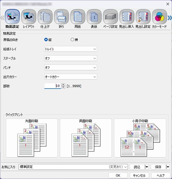Click the 保存 save button
The height and width of the screenshot is (179, 172).
tap(158, 167)
